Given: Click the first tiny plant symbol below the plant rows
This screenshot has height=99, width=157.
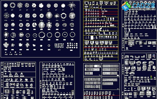Looking at the screenshot, I should [6, 52].
